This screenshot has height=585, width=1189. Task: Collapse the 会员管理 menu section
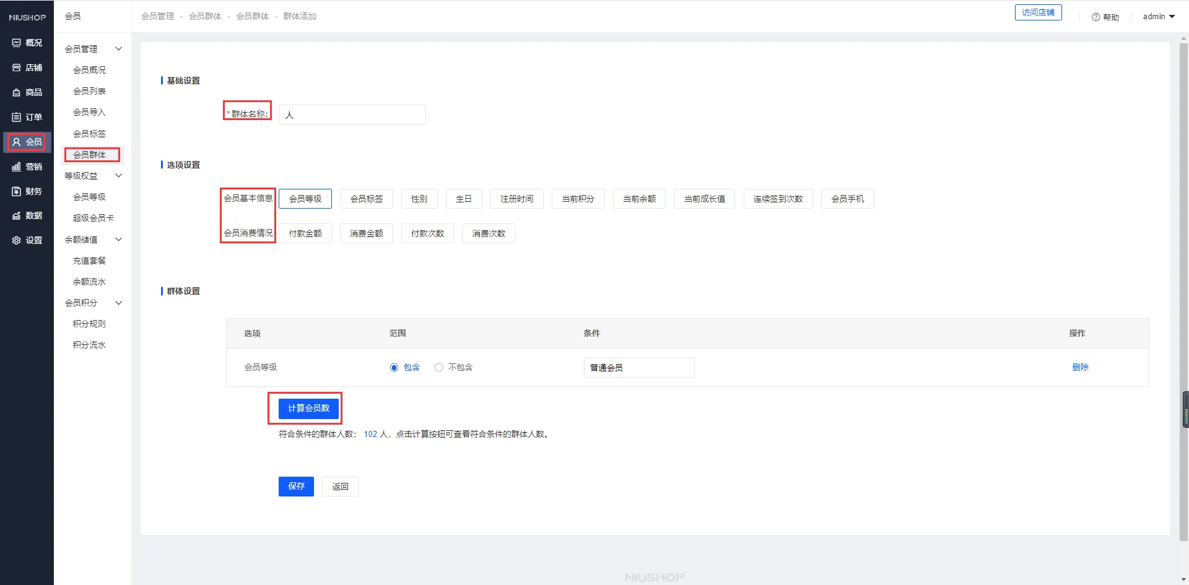click(118, 49)
